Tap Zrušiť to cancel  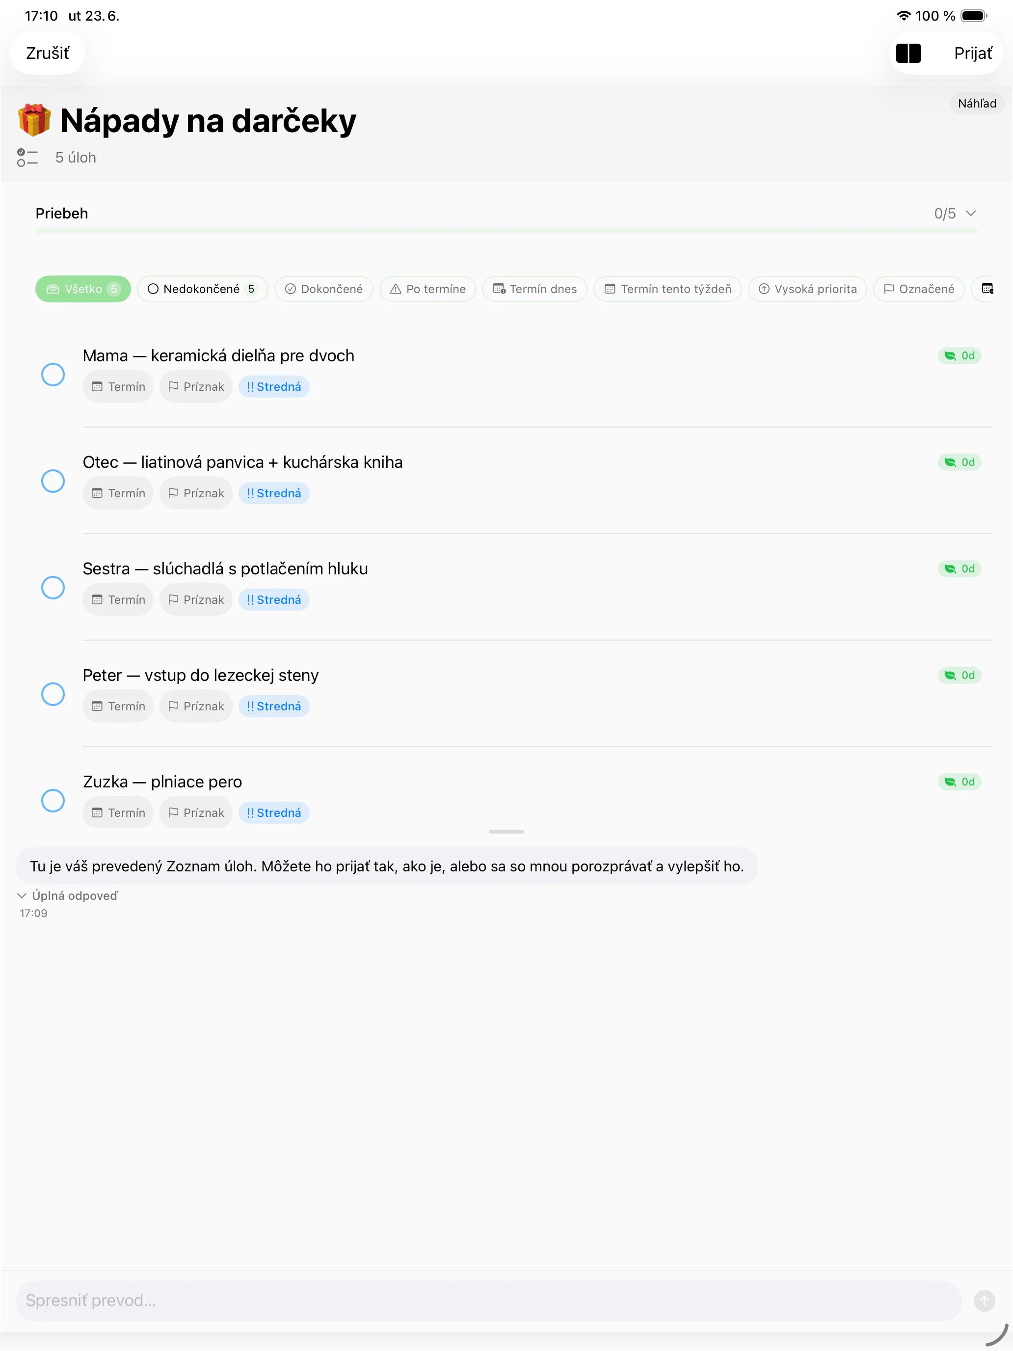[48, 53]
